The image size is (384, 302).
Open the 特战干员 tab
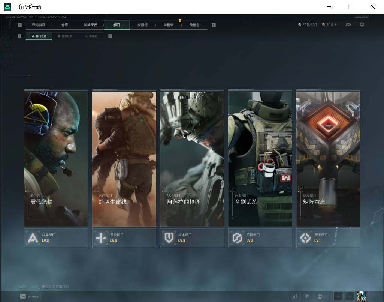click(91, 25)
